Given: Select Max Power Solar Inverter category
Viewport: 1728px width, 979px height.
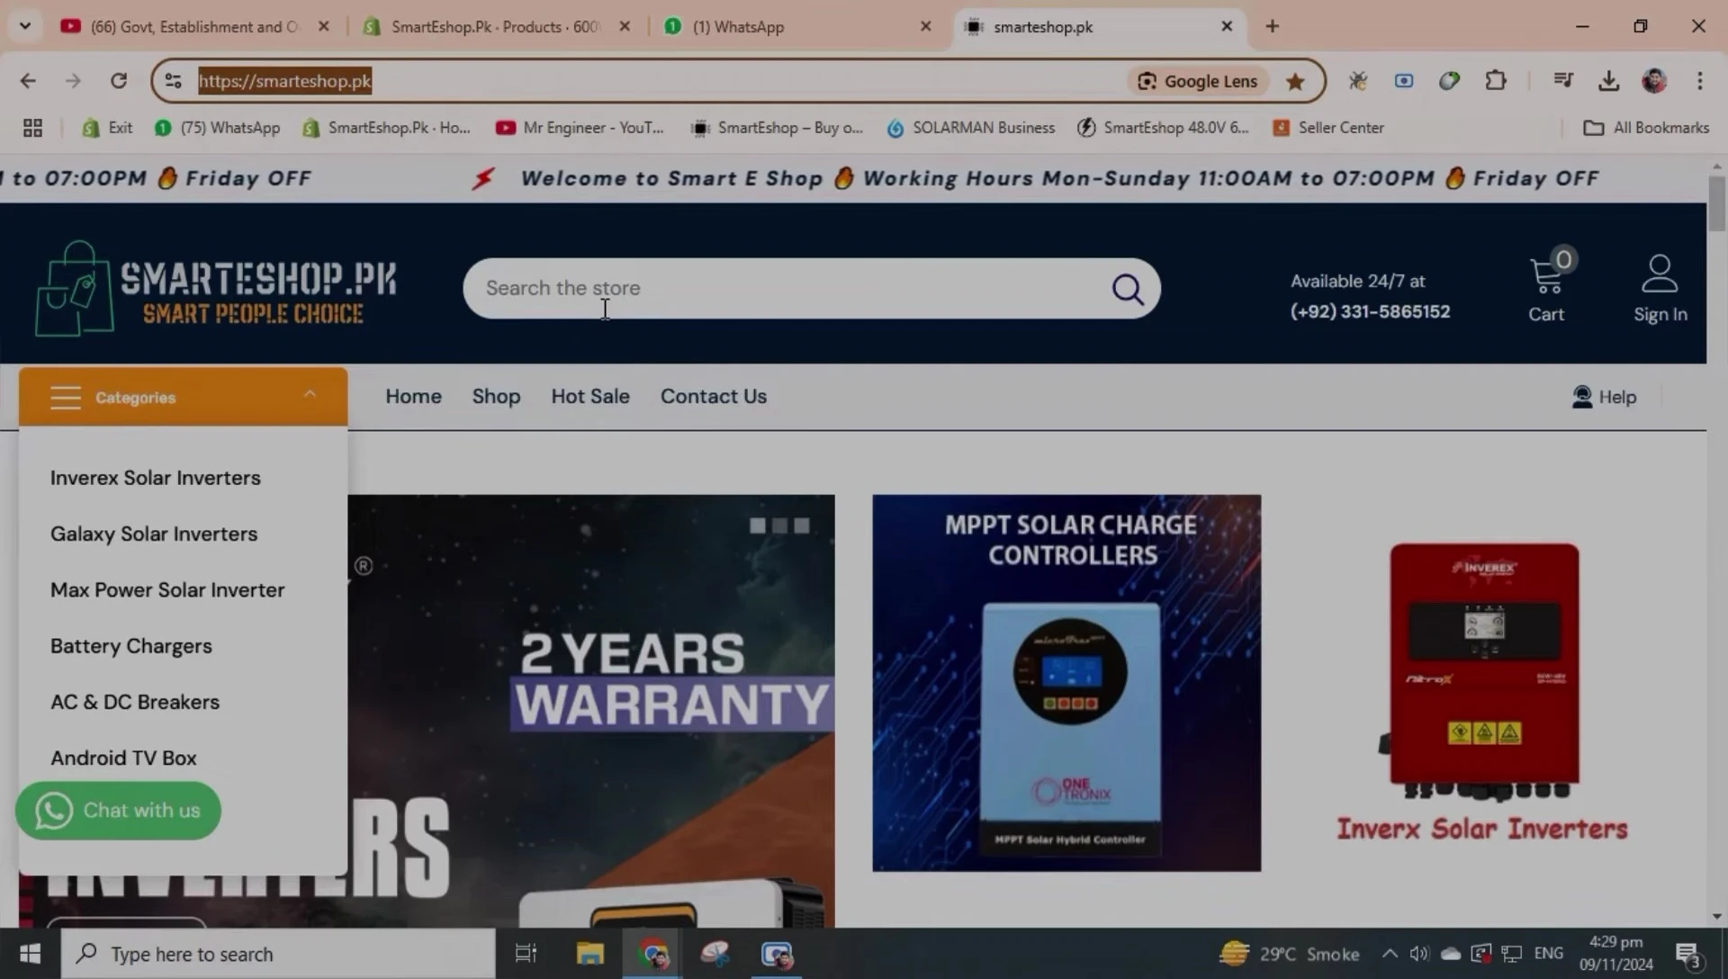Looking at the screenshot, I should click(167, 590).
